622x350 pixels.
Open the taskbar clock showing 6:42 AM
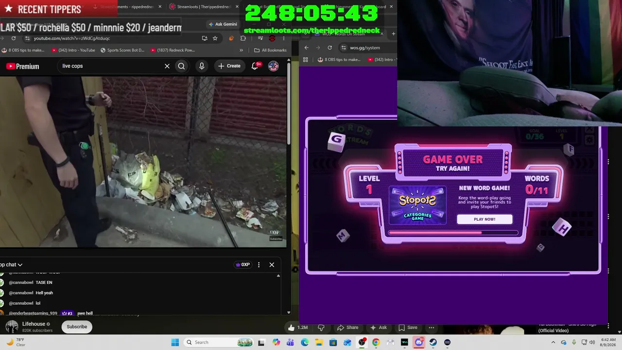coord(608,342)
